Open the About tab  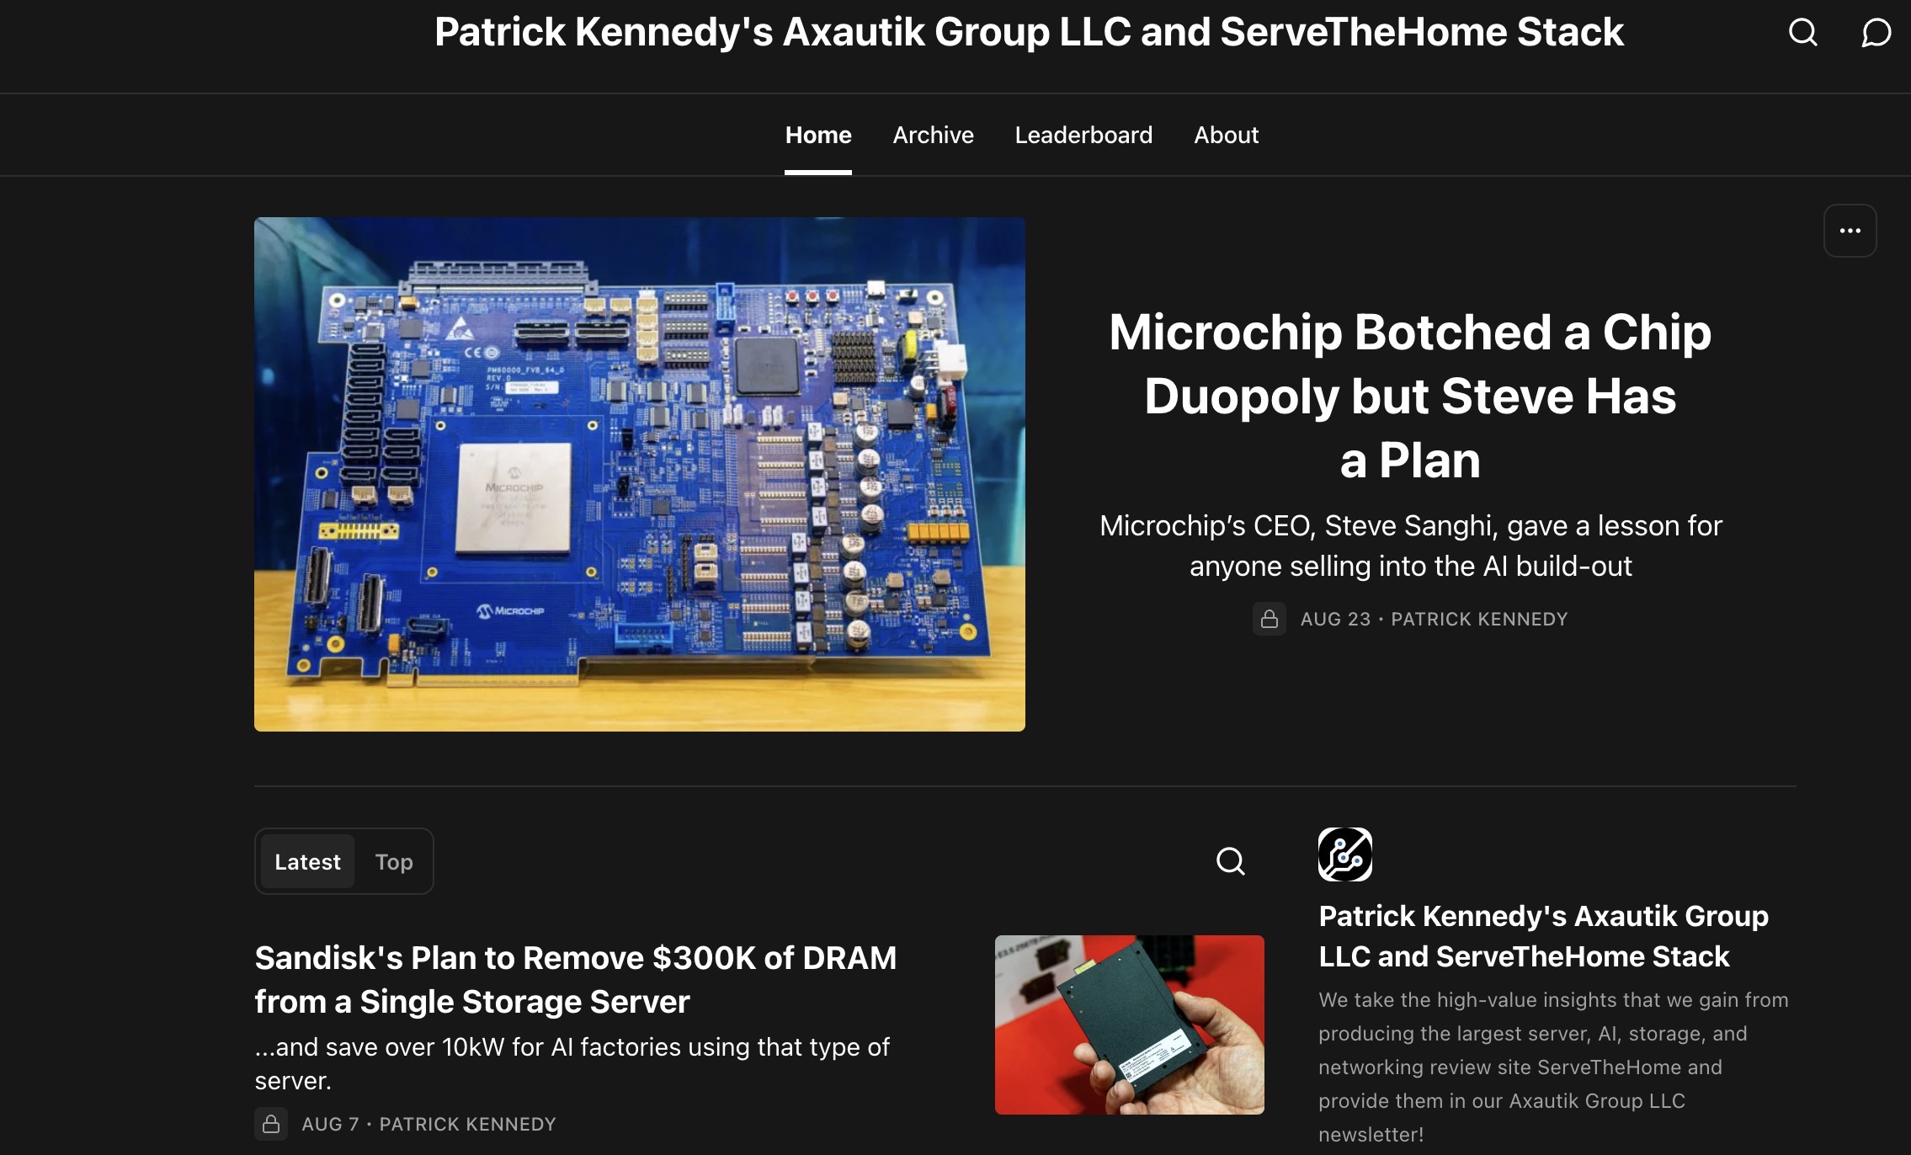(1226, 135)
